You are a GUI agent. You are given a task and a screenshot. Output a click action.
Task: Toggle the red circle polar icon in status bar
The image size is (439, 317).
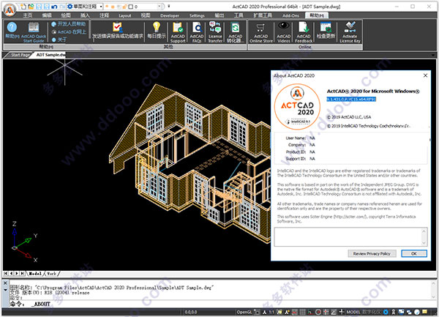(x=318, y=312)
